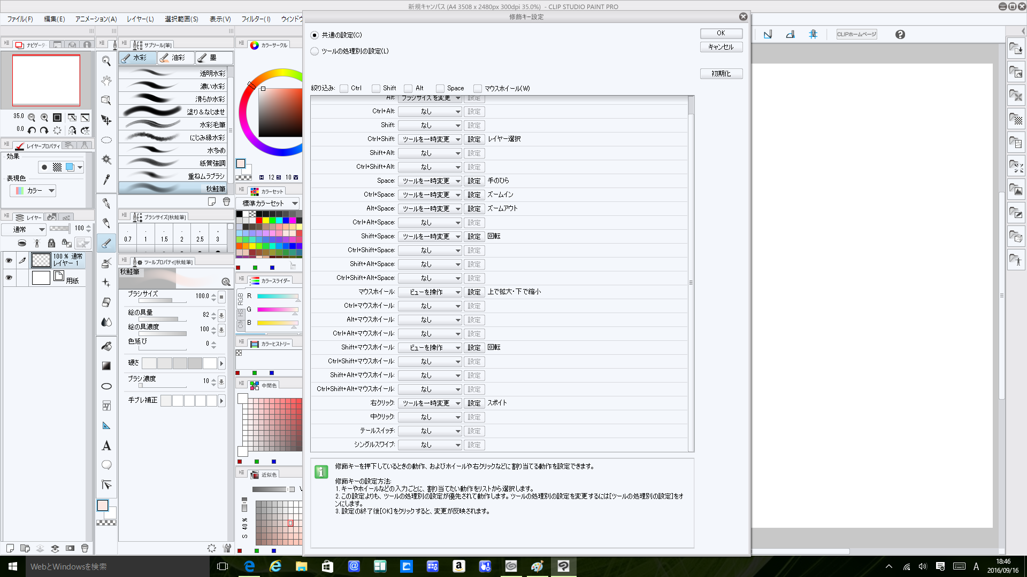Select the auto select wand tool
The height and width of the screenshot is (577, 1027).
(106, 159)
